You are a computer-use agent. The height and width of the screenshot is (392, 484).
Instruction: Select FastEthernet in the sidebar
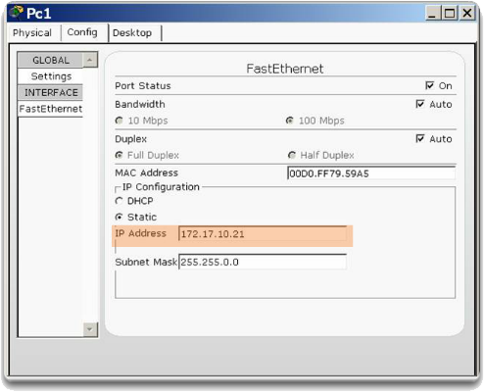coord(51,109)
